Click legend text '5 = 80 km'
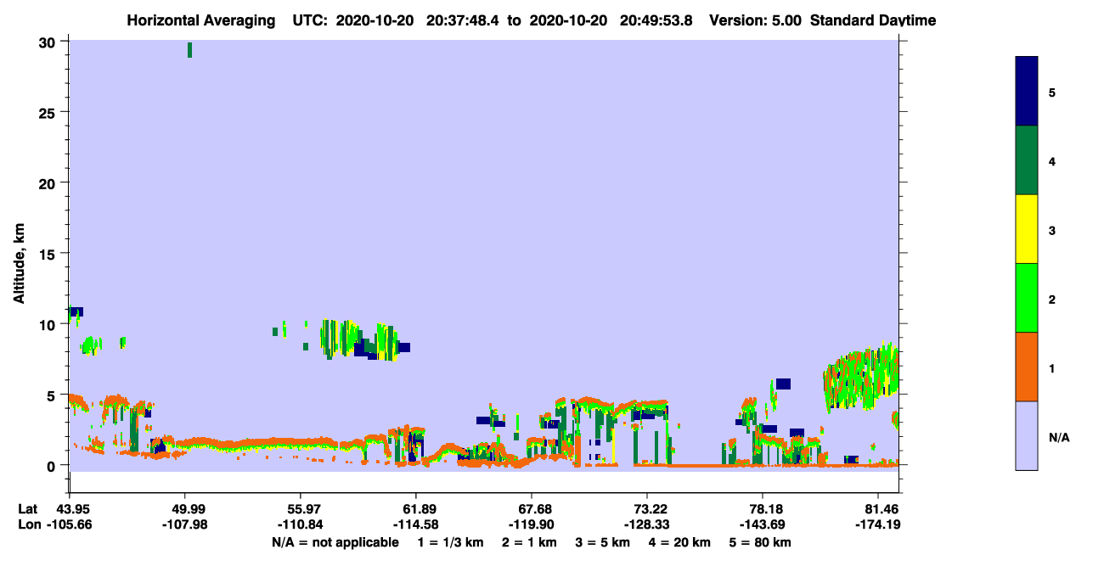 (x=762, y=542)
